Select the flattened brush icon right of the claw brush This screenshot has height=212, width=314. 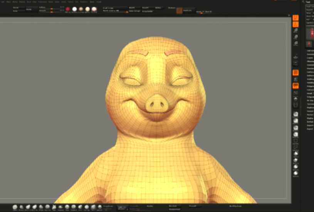[60, 207]
